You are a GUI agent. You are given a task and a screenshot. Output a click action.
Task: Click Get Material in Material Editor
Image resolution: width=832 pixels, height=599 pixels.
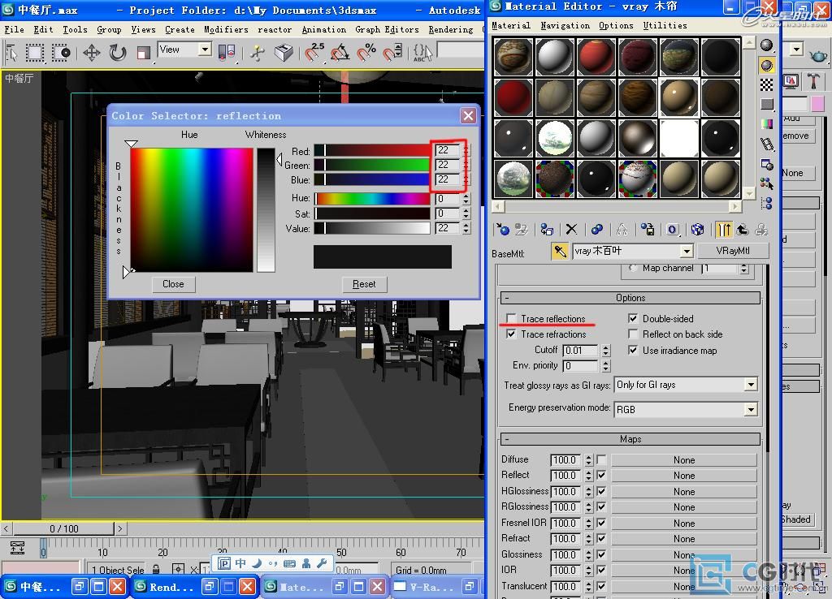(x=502, y=230)
